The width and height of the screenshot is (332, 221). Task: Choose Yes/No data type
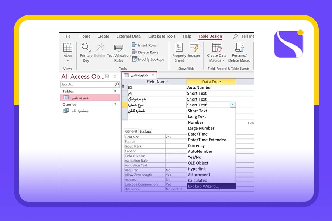coord(211,157)
